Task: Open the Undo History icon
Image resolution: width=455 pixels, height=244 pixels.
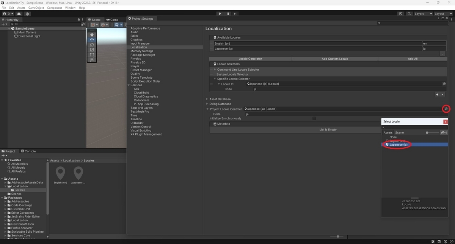Action: (401, 14)
